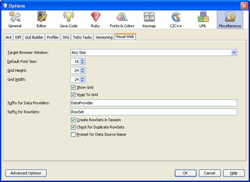Decrease the Grid Height spinner value

(x=83, y=72)
